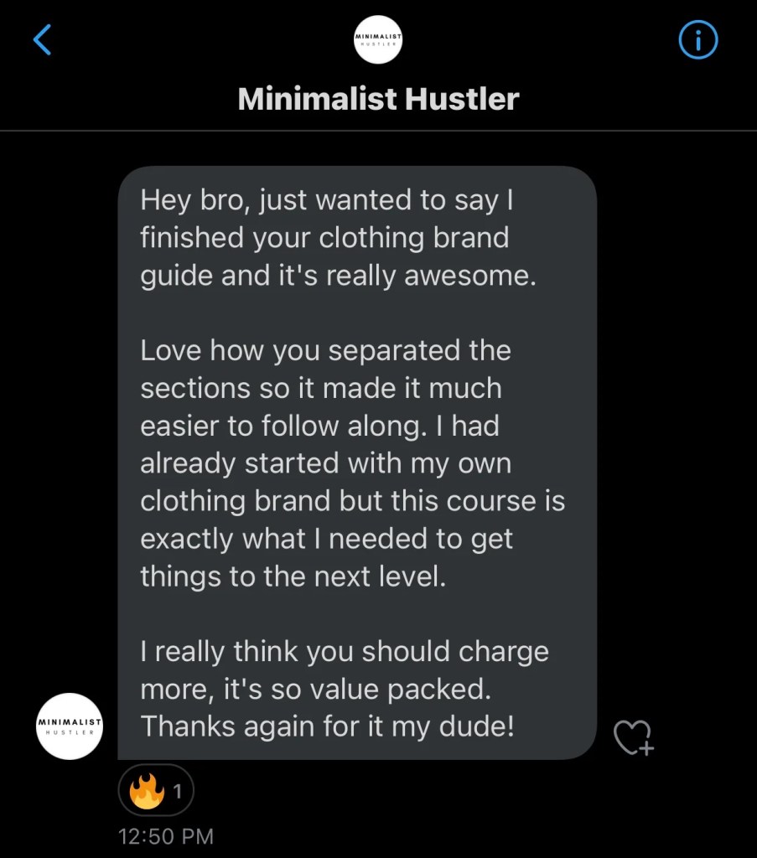Select the 'easier to follow along' line
757x858 pixels.
pos(319,426)
